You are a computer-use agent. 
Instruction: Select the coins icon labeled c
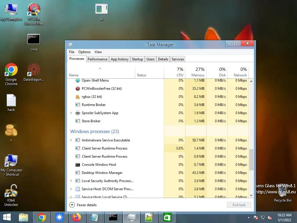tap(11, 133)
